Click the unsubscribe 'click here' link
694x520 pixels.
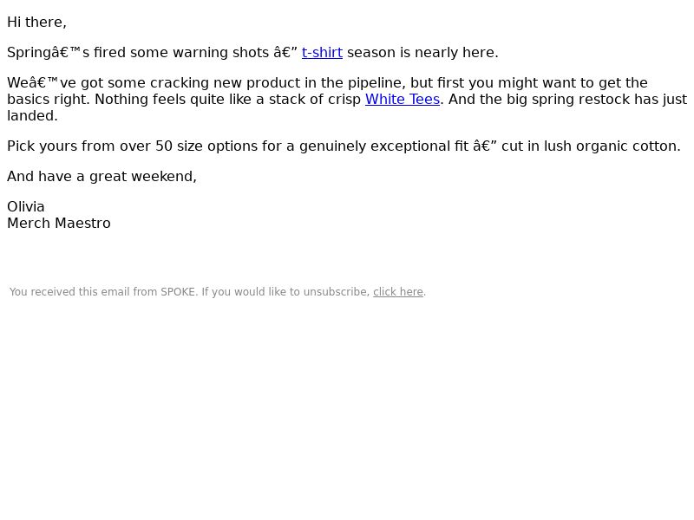(398, 292)
